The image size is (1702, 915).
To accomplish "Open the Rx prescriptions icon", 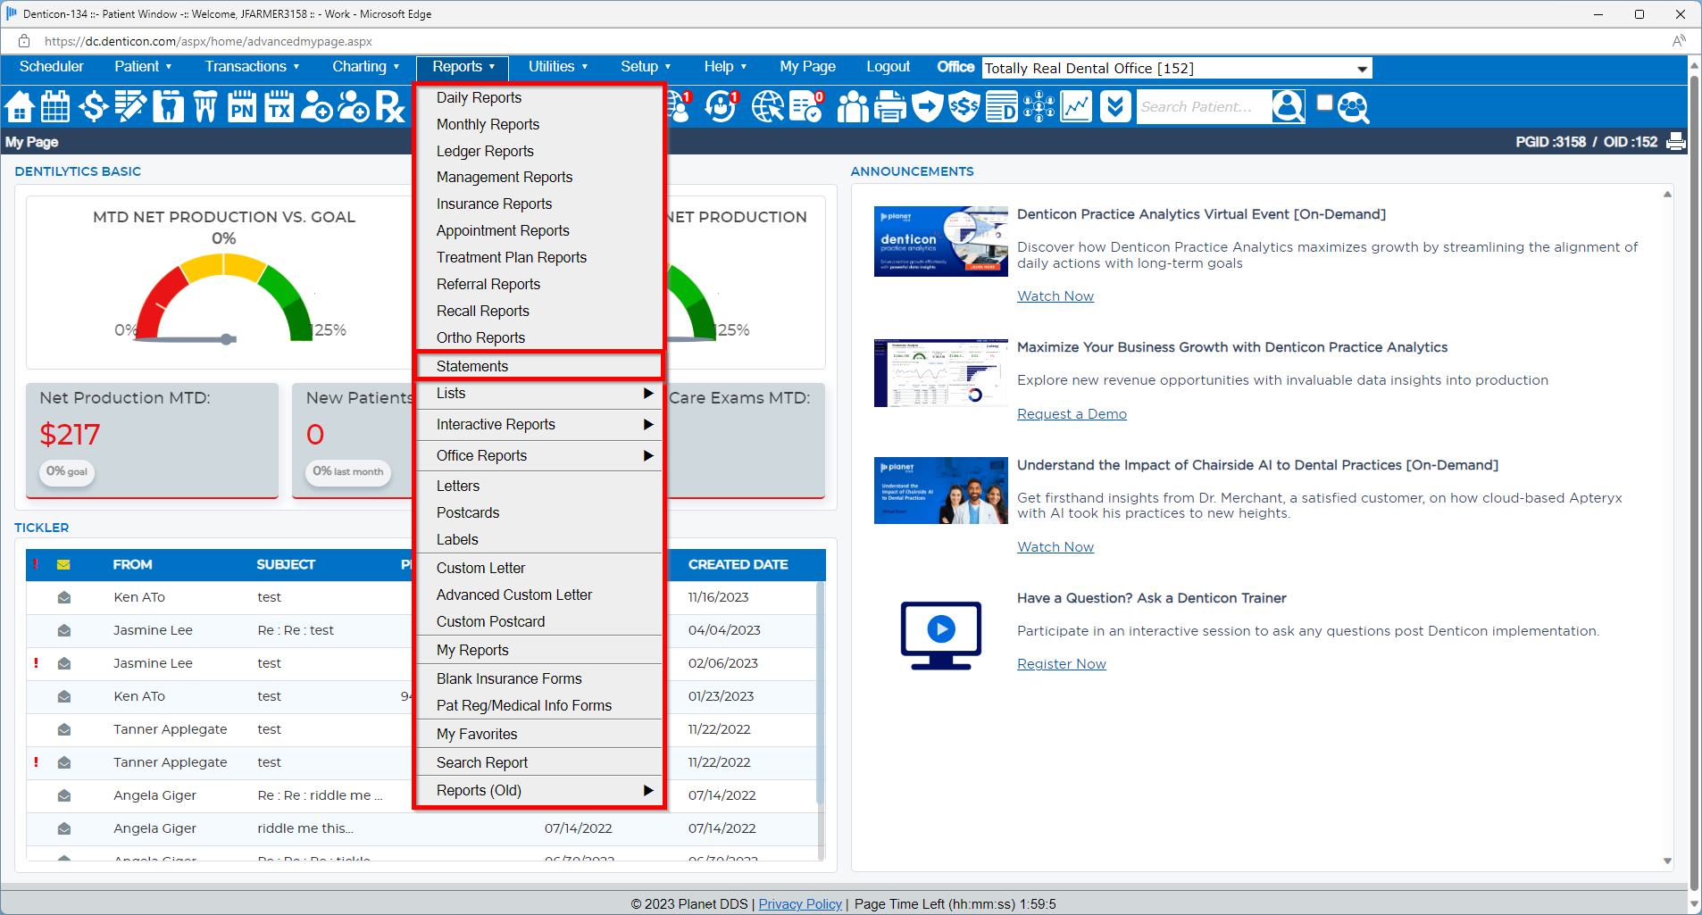I will click(x=389, y=106).
